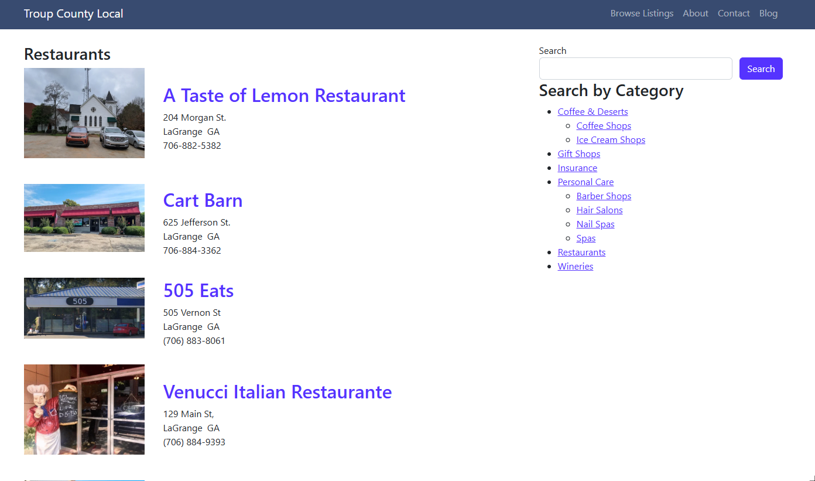Image resolution: width=815 pixels, height=481 pixels.
Task: Open Browse Listings in navigation bar
Action: click(x=642, y=13)
